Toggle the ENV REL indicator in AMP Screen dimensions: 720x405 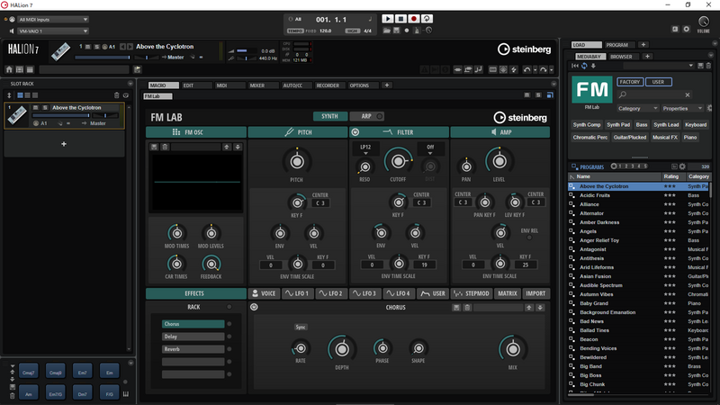coord(529,238)
